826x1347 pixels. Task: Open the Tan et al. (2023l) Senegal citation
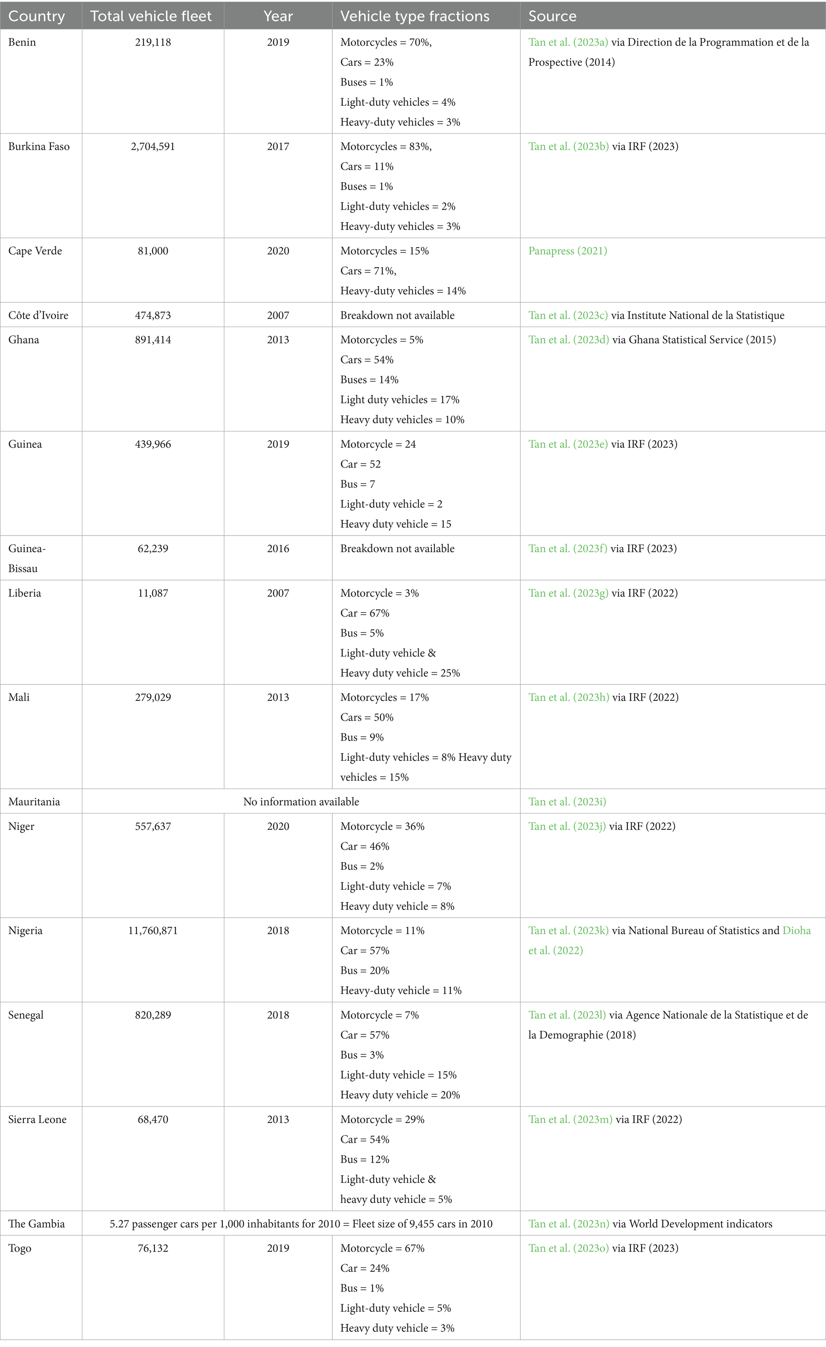coord(567,1015)
